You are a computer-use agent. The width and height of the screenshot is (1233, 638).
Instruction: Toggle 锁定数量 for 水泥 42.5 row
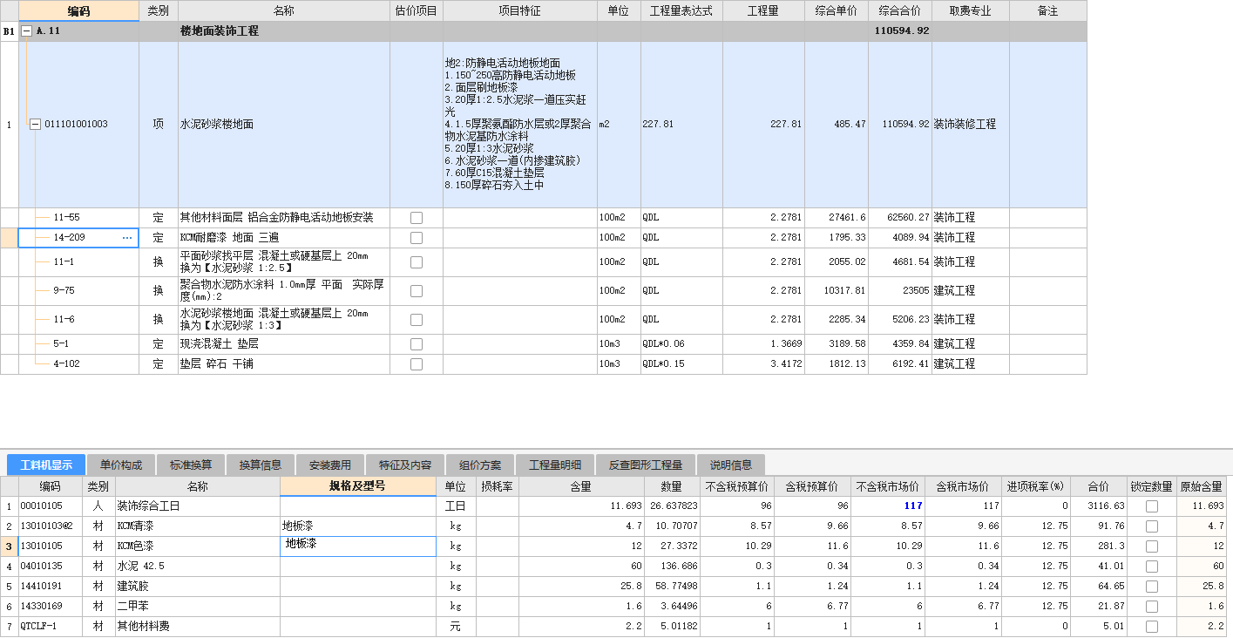(1152, 567)
